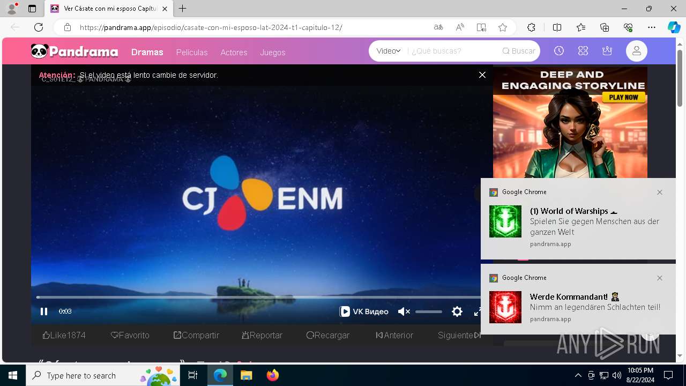View site information lock icon
686x386 pixels.
click(x=68, y=27)
